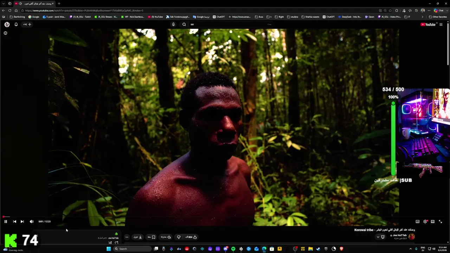This screenshot has height=253, width=450.
Task: Click the video progress bar start
Action: click(4, 217)
